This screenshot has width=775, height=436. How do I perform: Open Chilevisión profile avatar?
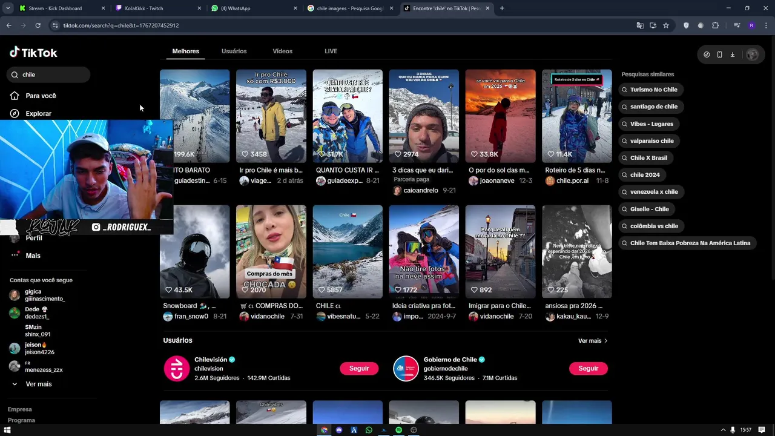click(x=177, y=368)
